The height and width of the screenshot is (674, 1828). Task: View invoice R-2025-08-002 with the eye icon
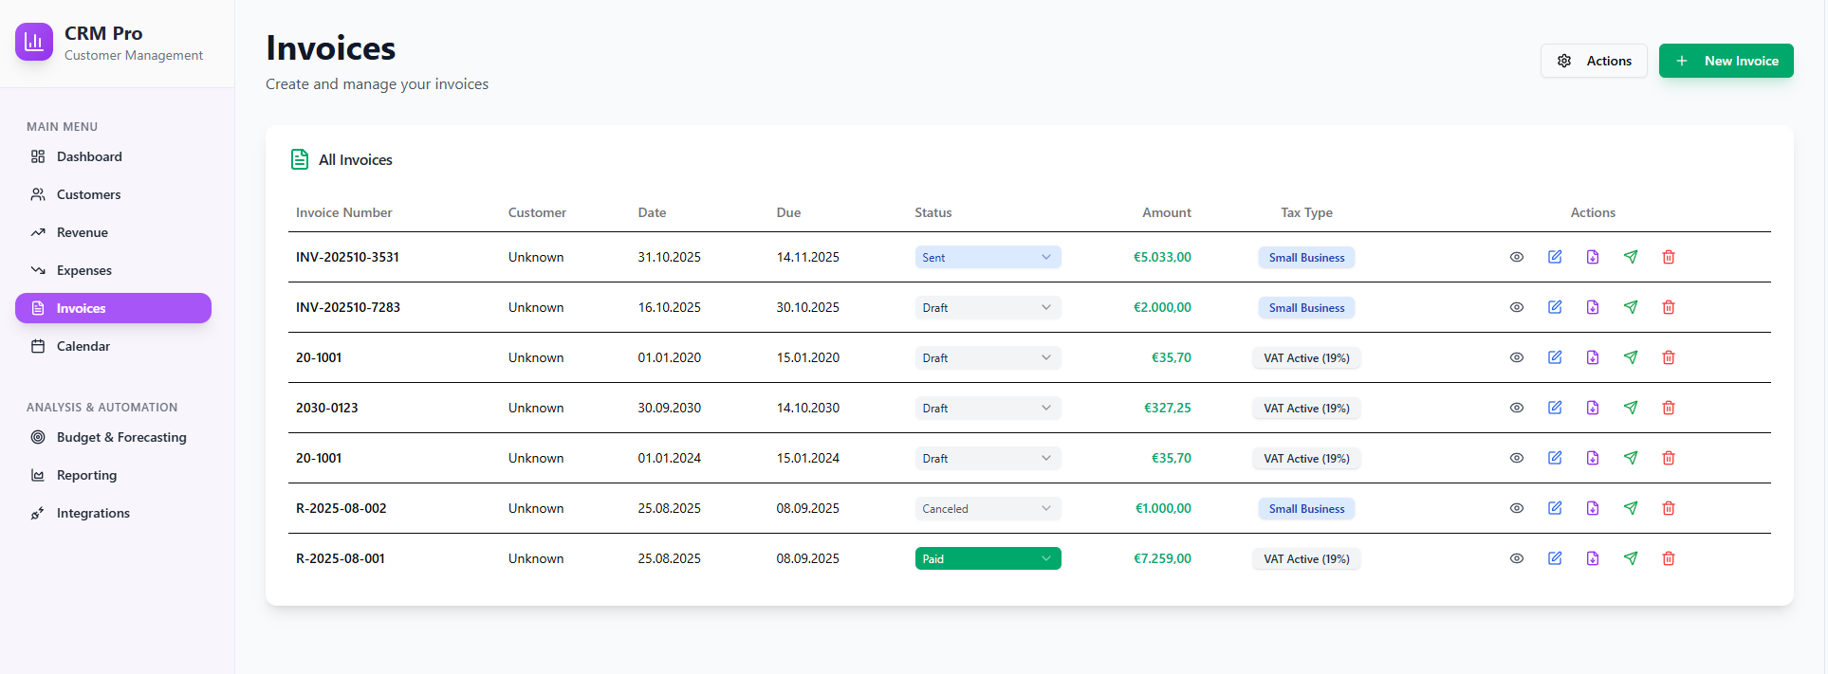1517,508
